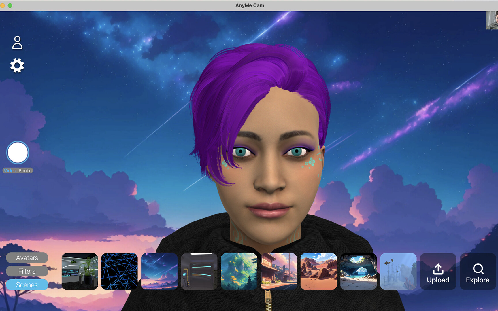Select the starry night sky scene
This screenshot has height=311, width=498.
click(x=159, y=271)
